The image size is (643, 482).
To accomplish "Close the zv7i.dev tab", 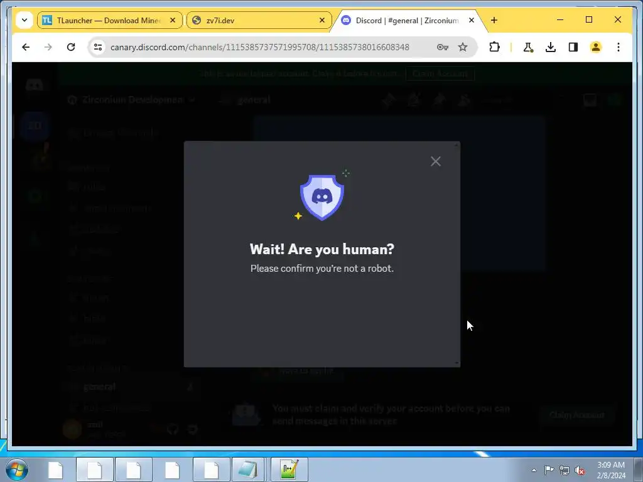I will pyautogui.click(x=322, y=20).
